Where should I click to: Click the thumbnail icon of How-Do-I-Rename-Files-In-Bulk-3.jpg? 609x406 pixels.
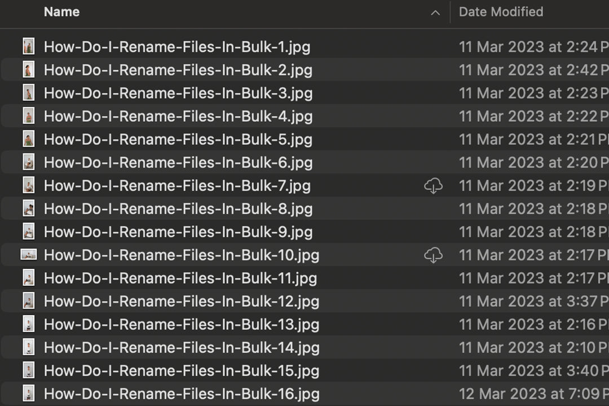(29, 92)
